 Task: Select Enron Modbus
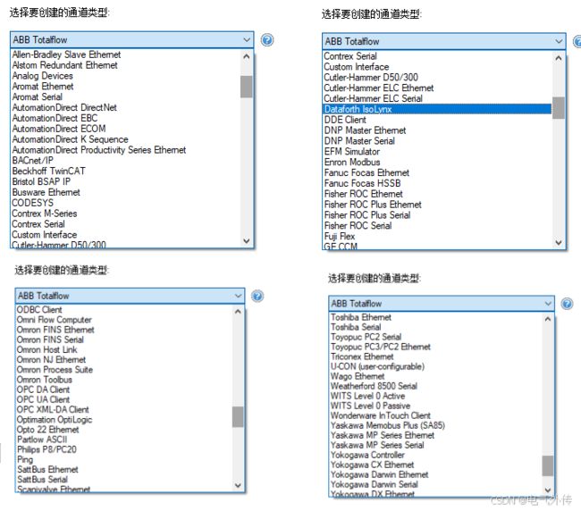pos(352,163)
